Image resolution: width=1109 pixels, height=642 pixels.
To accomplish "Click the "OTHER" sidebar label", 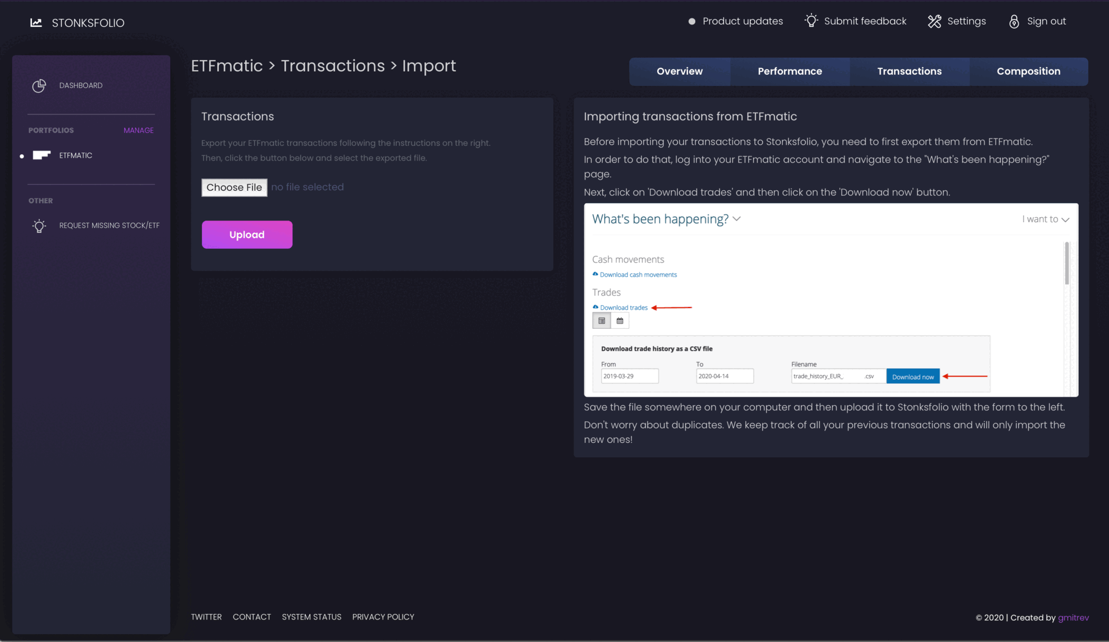I will 40,201.
